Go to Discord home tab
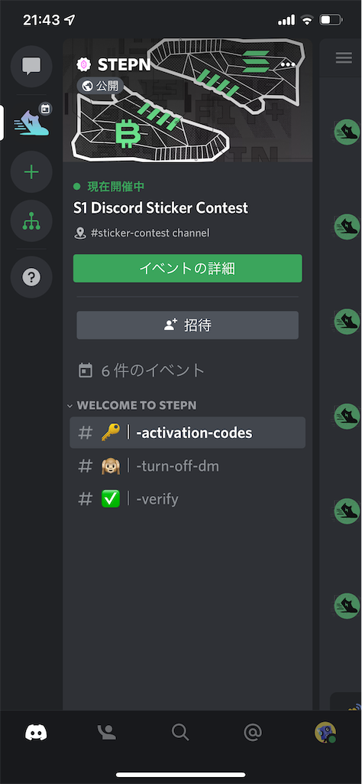 (36, 733)
